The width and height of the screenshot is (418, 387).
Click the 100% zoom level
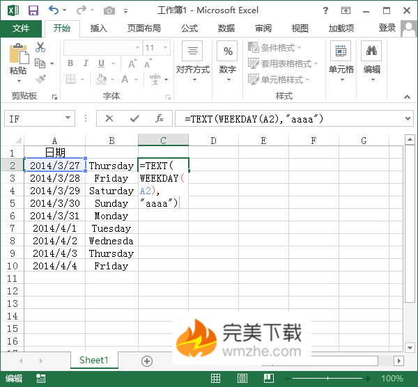[392, 379]
